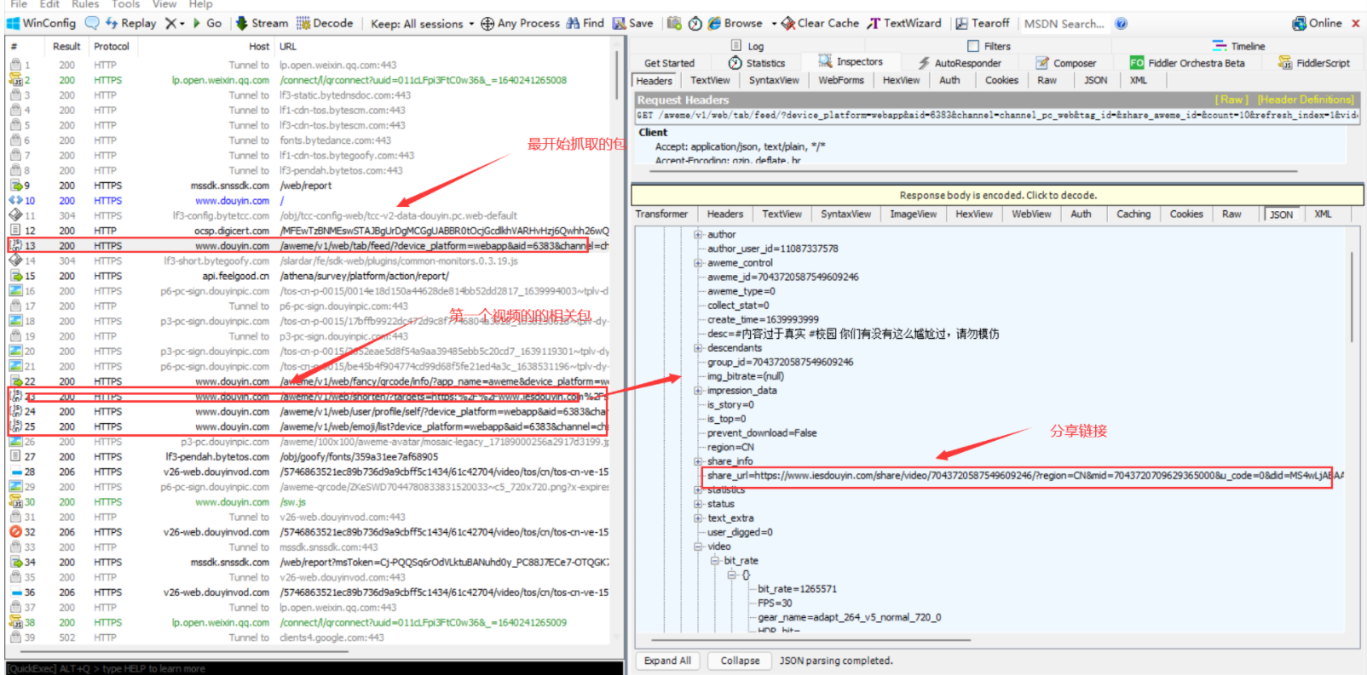Select the aweme_id JSON entry
This screenshot has height=675, width=1367.
[782, 277]
